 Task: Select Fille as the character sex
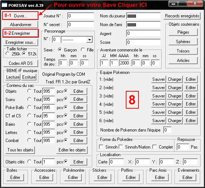[x=83, y=50]
